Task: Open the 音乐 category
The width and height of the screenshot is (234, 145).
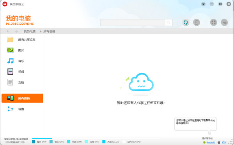Action: point(22,61)
